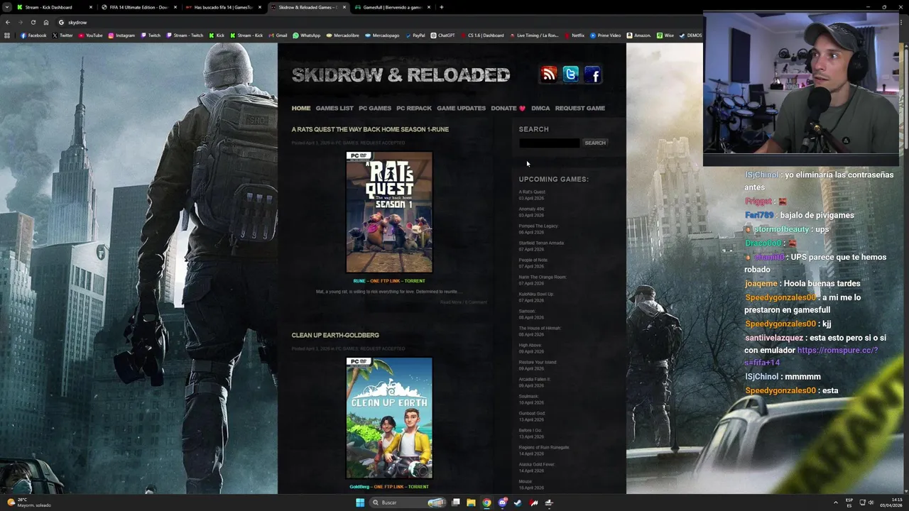
Task: Open the Twitter bookmark
Action: (62, 35)
